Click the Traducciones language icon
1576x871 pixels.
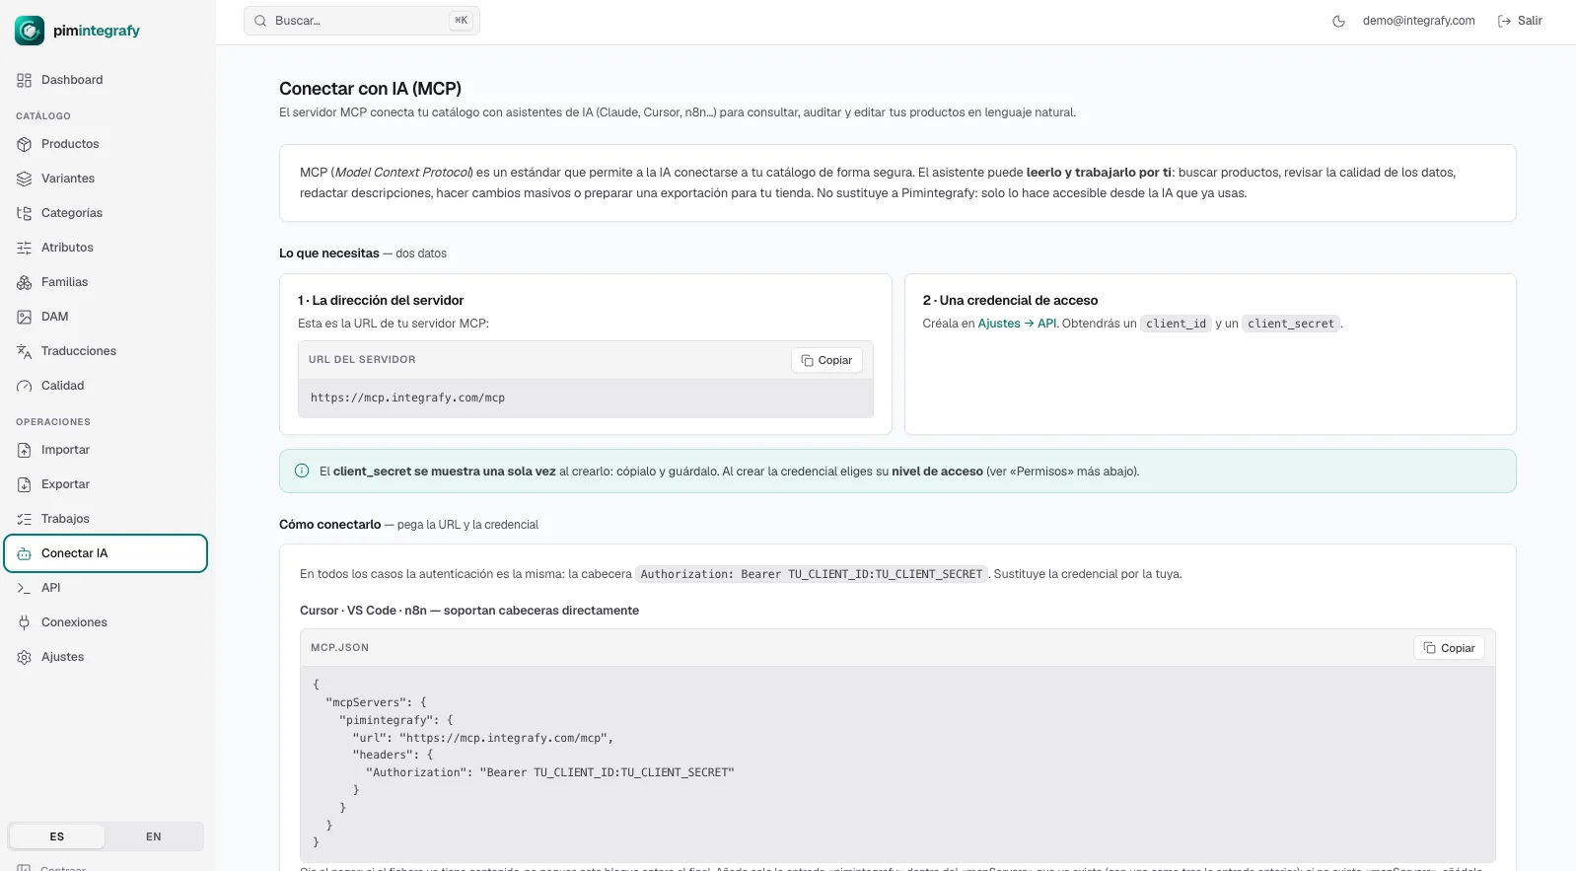pos(25,351)
